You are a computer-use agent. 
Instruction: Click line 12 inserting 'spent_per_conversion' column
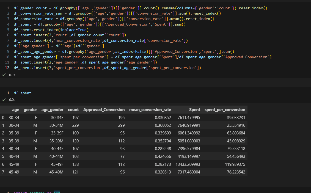(x=107, y=68)
